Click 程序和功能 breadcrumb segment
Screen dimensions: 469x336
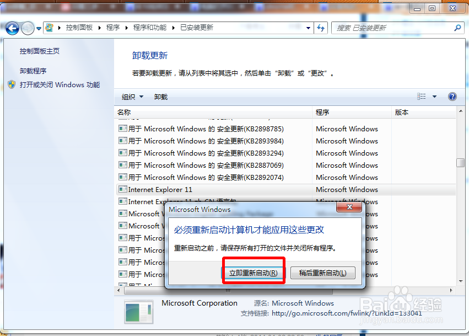tap(149, 28)
